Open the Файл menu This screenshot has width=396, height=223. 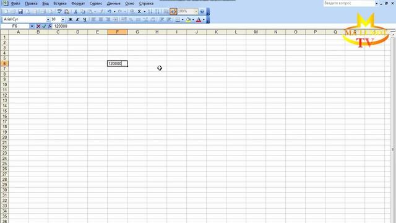point(15,4)
